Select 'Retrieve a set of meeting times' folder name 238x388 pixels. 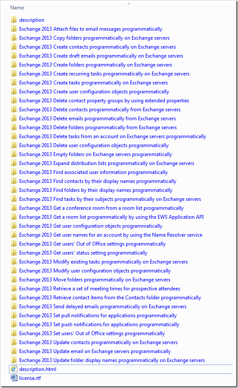click(100, 289)
